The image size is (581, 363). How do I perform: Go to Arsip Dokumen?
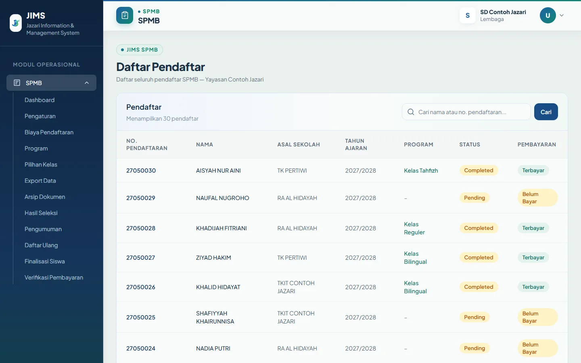pos(45,197)
